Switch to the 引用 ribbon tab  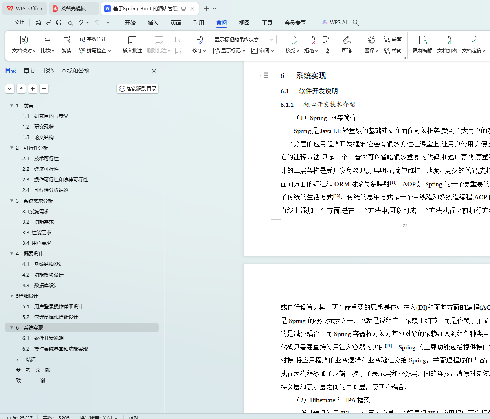[199, 23]
